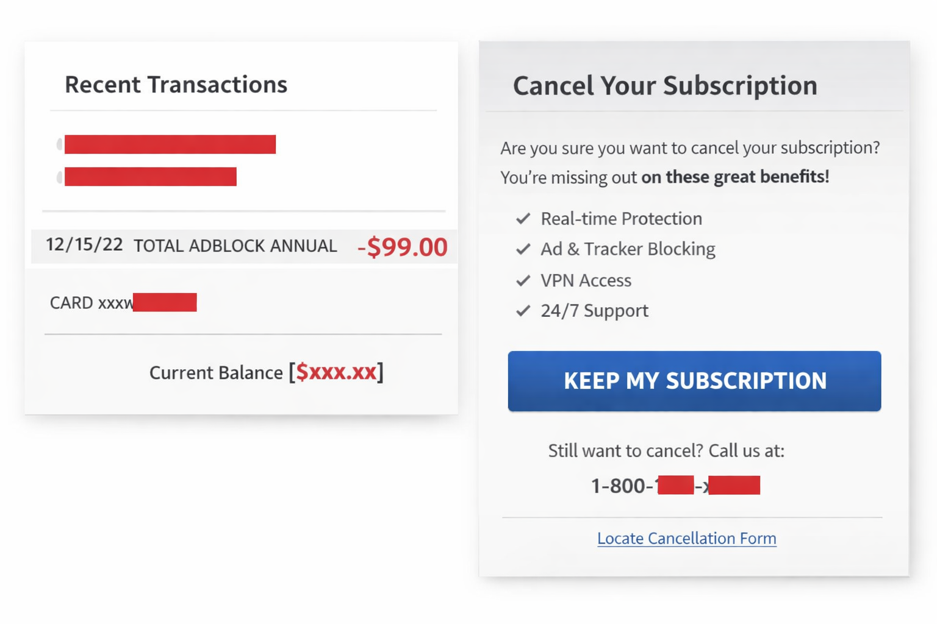The height and width of the screenshot is (624, 937).
Task: Click the red negative $99.00 amount
Action: 402,247
